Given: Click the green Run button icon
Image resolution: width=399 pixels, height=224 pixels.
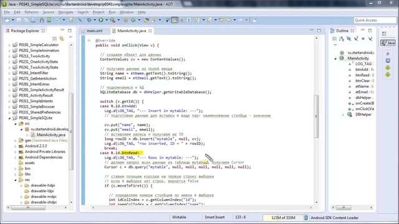Looking at the screenshot, I should pos(101,20).
